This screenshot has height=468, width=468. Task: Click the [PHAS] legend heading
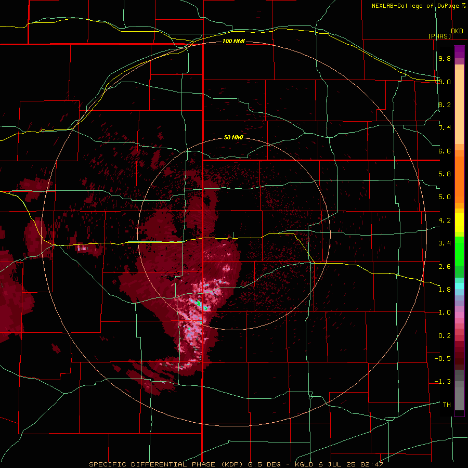[x=440, y=36]
